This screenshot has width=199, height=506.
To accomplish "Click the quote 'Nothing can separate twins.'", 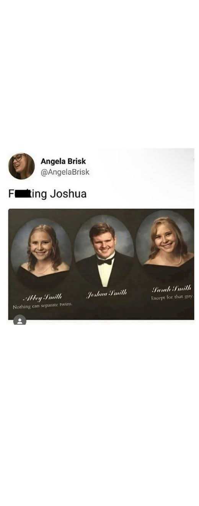I will (x=42, y=307).
